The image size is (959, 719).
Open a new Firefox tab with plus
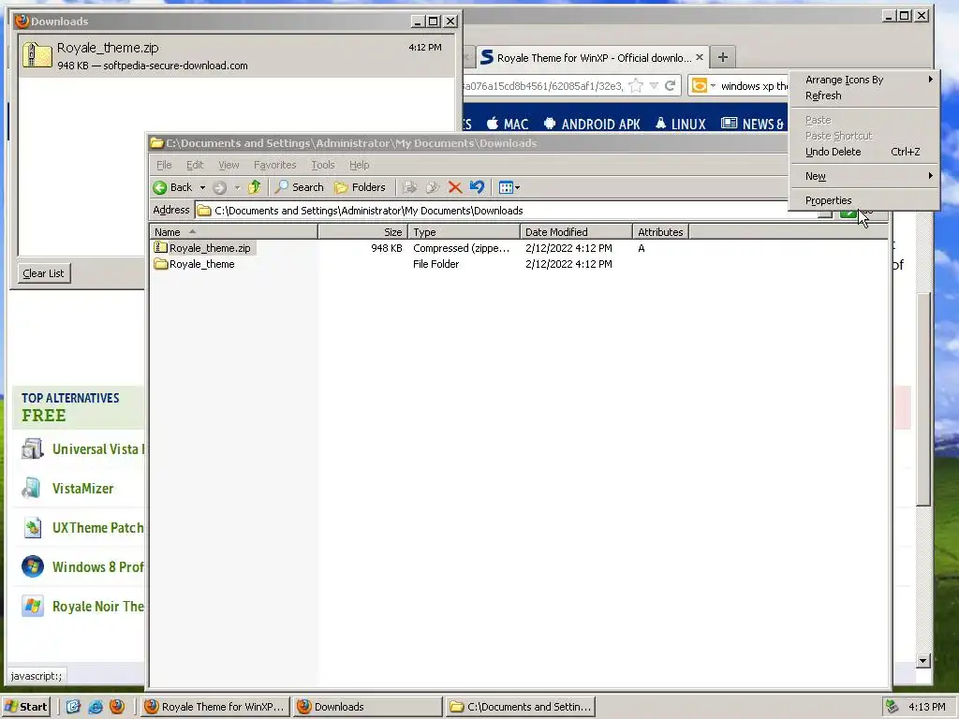point(723,57)
